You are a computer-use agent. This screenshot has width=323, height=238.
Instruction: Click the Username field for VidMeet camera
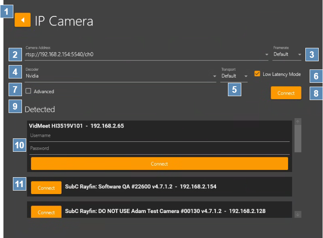coord(159,135)
